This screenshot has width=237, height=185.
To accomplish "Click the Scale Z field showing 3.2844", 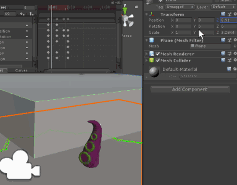I will [228, 32].
